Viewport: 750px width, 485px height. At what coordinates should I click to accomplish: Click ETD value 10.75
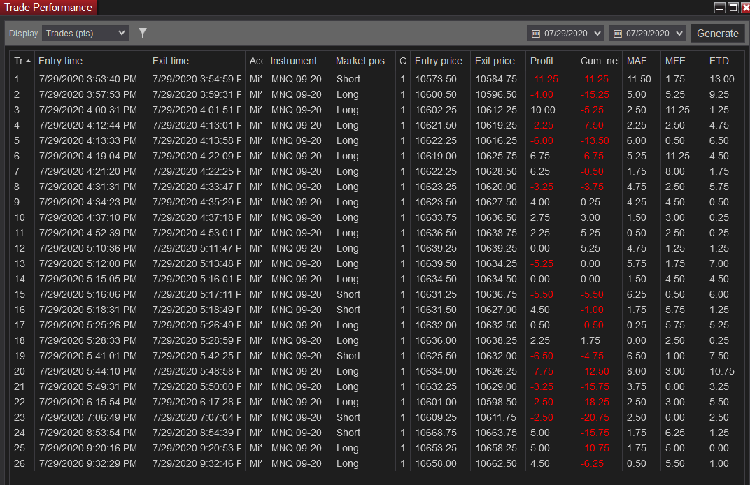(722, 371)
